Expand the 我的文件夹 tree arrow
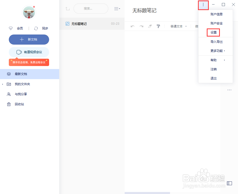This screenshot has height=194, width=238. [3, 84]
